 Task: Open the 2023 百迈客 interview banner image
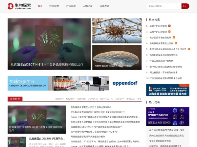tap(168, 116)
